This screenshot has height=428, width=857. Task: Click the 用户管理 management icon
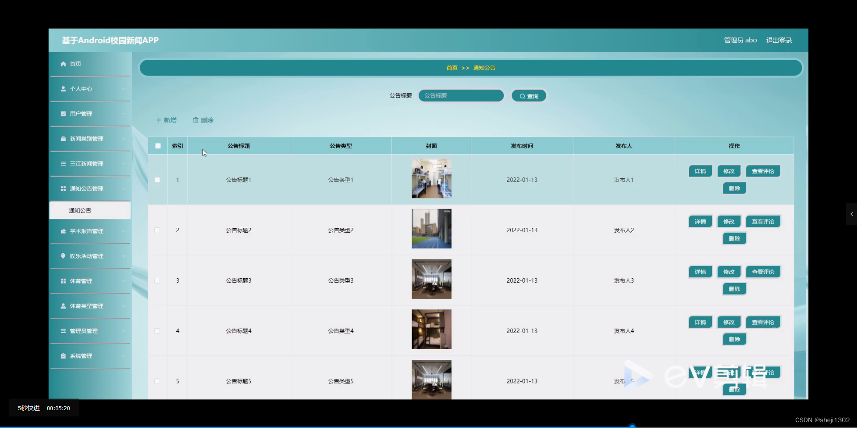pyautogui.click(x=63, y=113)
